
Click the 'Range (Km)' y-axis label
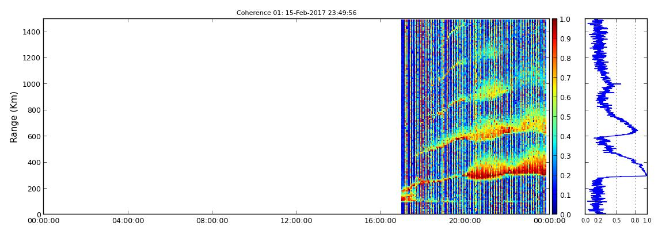pyautogui.click(x=14, y=117)
